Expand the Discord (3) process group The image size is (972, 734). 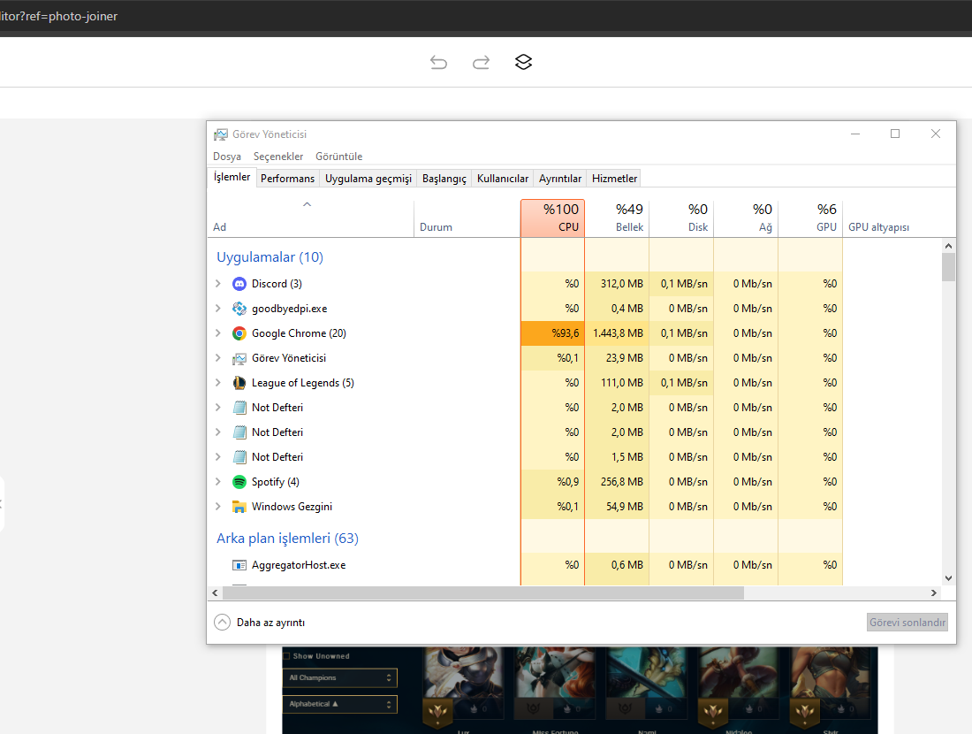217,284
